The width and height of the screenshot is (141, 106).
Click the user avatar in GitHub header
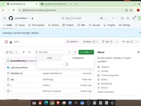point(139,18)
